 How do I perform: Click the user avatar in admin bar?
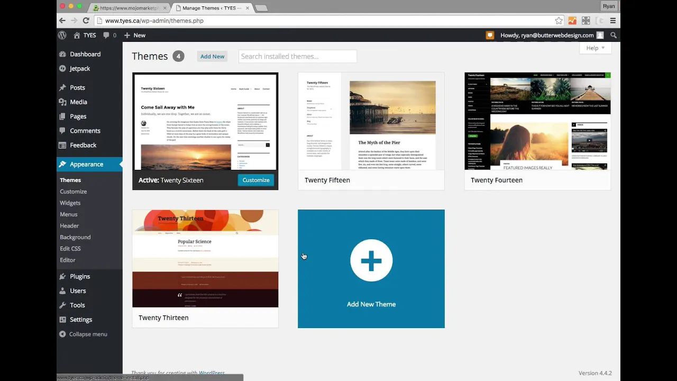(600, 35)
